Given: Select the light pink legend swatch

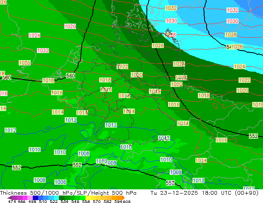Looking at the screenshot, I should [30, 198].
